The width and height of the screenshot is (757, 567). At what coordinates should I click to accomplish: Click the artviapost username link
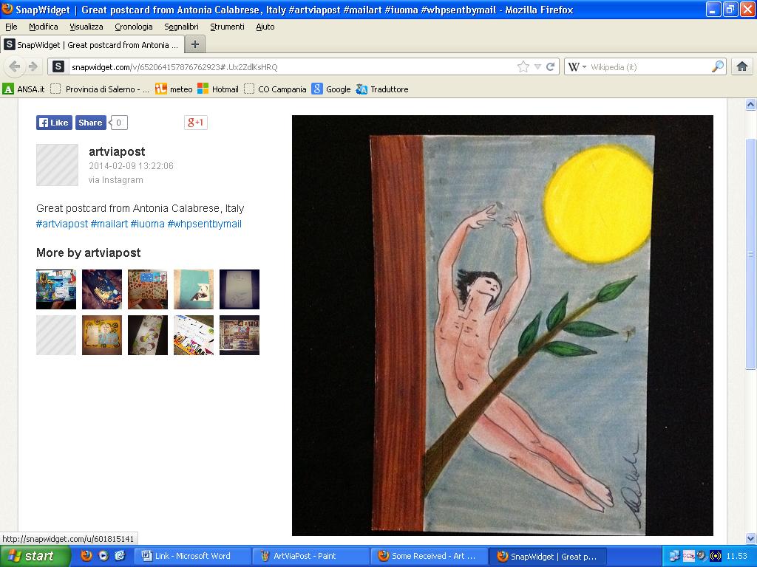(117, 151)
